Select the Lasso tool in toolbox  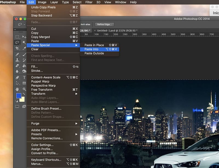pos(17,42)
